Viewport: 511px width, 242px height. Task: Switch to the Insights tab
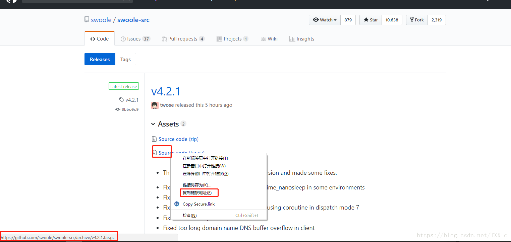click(x=302, y=39)
